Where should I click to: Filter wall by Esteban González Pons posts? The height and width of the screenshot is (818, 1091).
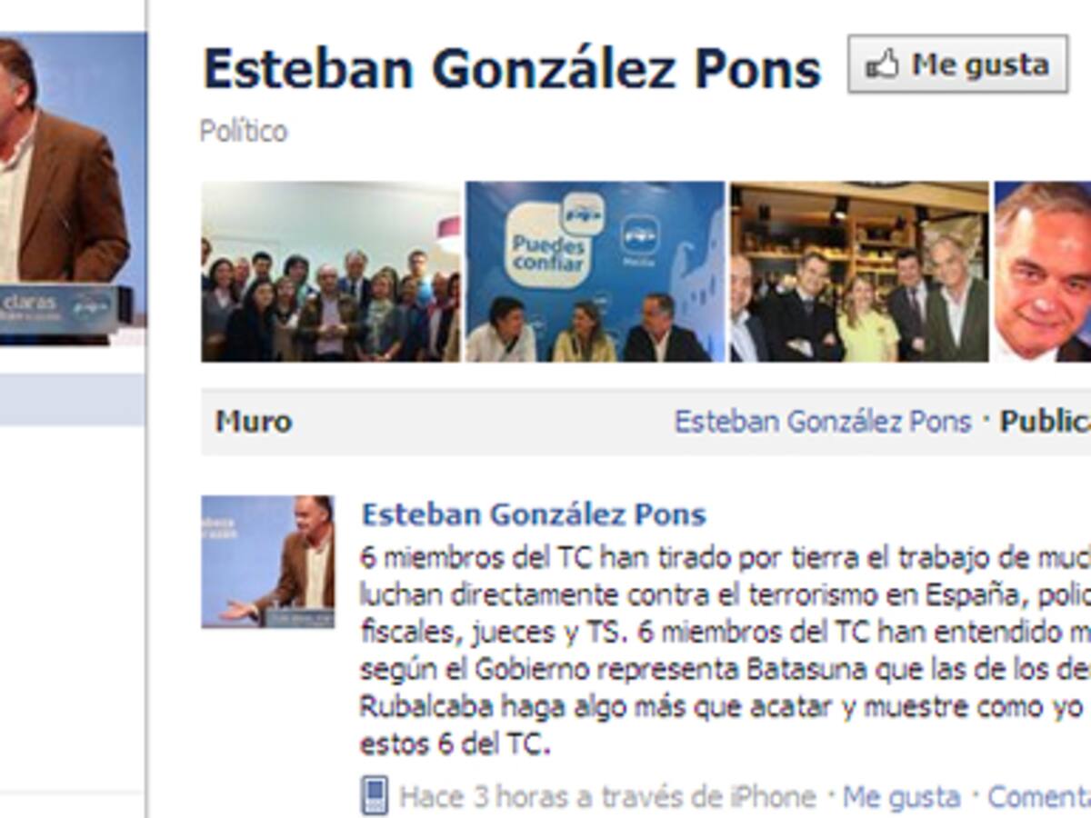point(823,422)
